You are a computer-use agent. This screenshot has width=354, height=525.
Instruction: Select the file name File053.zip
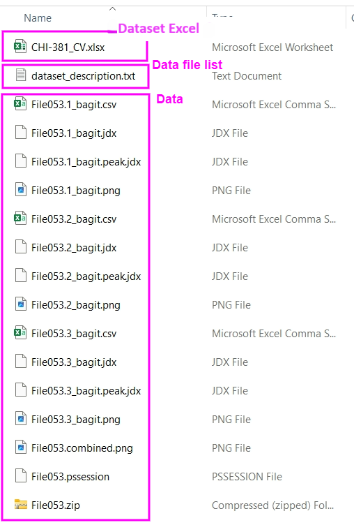click(56, 505)
